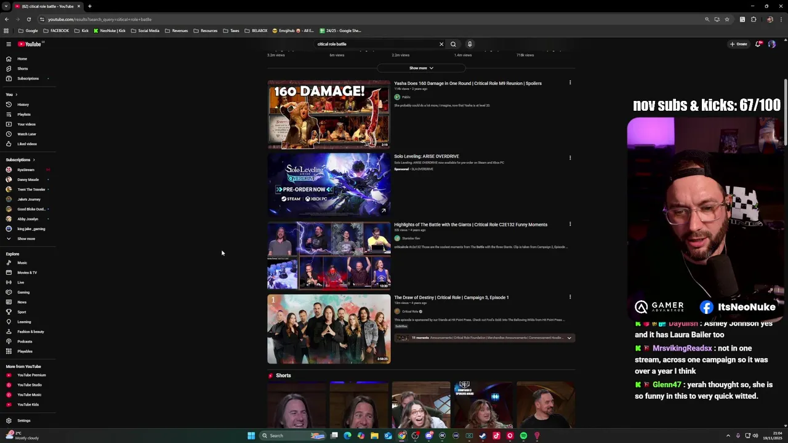Click the YouTube search input field
Image resolution: width=788 pixels, height=443 pixels.
tap(376, 44)
